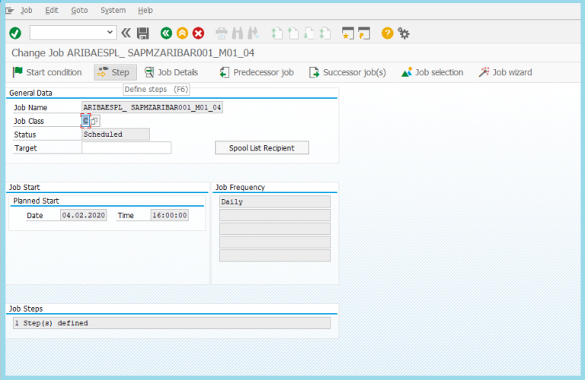Click the Create New Session icon
This screenshot has width=585, height=380.
pos(347,33)
